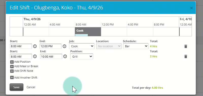Click the shift Start field with 8:00 AM
This screenshot has height=96, width=203.
[x=21, y=46]
